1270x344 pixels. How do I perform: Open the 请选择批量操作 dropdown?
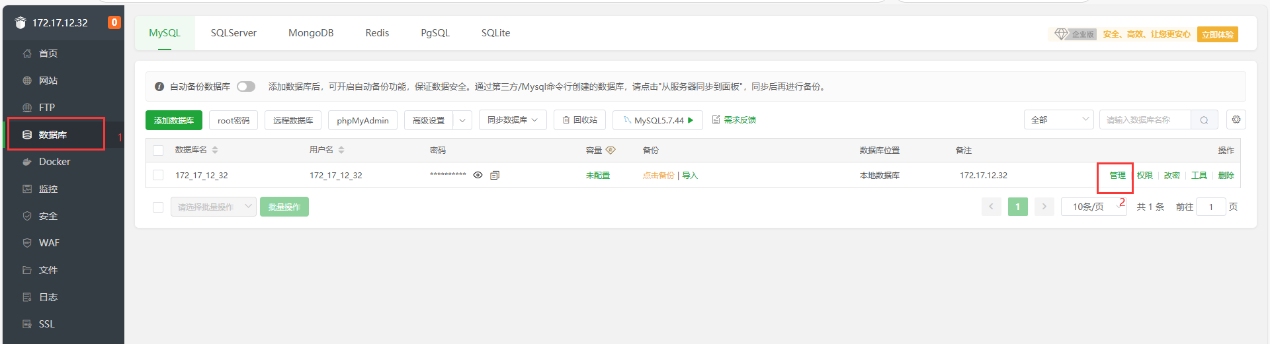[x=214, y=207]
